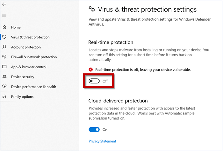Viewport: 223px width, 151px height.
Task: Click the App & browser control window icon
Action: coord(4,67)
